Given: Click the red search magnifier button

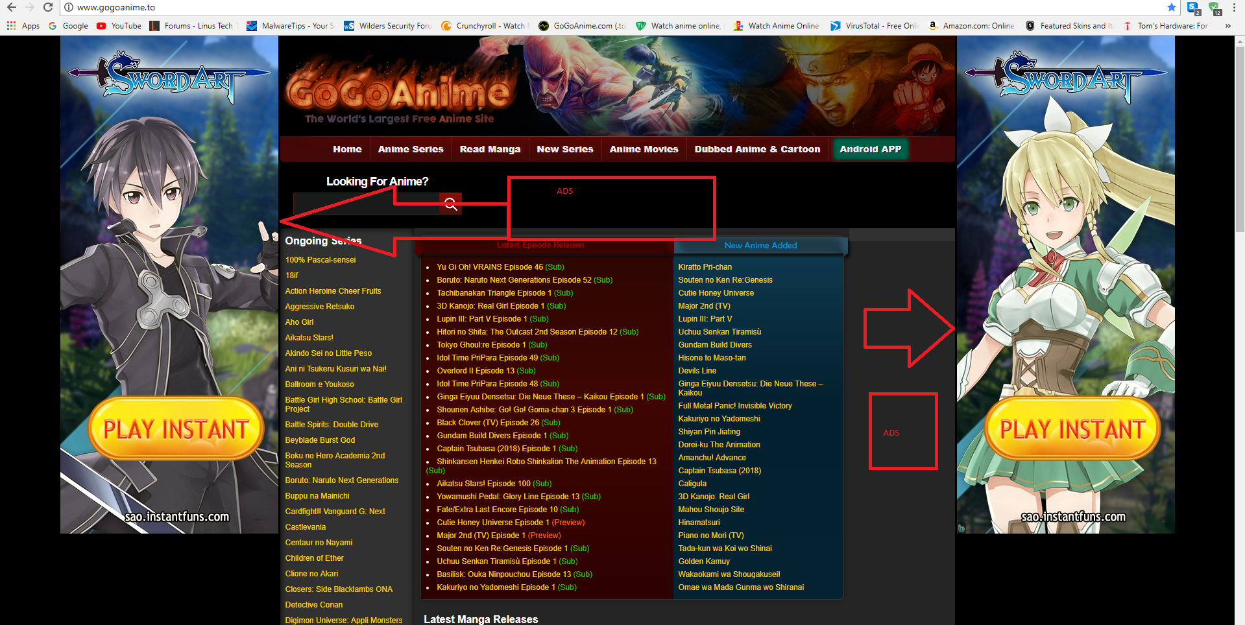Looking at the screenshot, I should point(450,204).
